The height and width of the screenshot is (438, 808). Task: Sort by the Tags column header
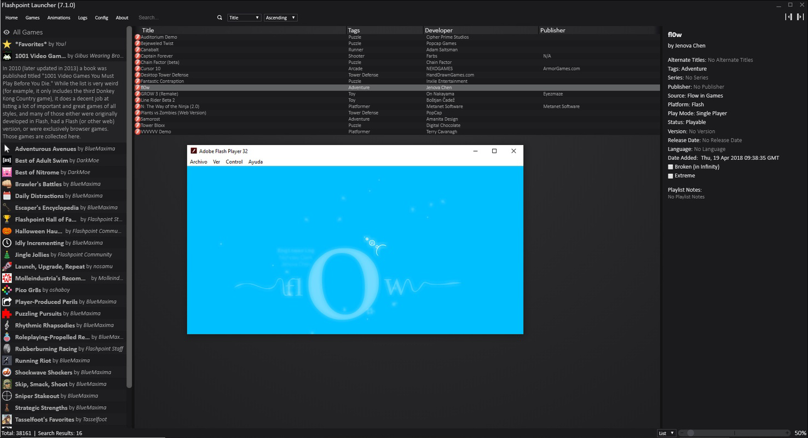click(x=385, y=30)
